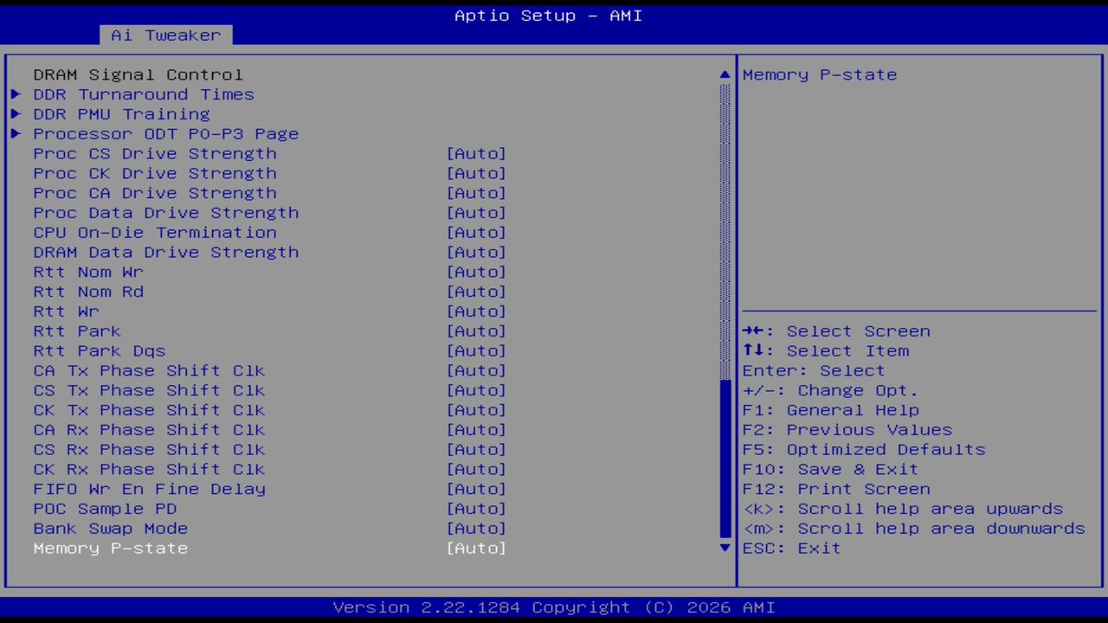Change CS Tx Phase Shift Clk value
This screenshot has width=1108, height=623.
(x=476, y=391)
